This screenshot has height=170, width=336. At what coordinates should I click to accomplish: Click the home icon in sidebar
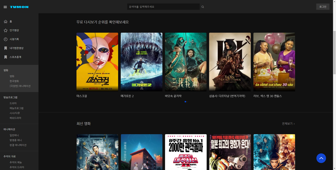click(6, 22)
